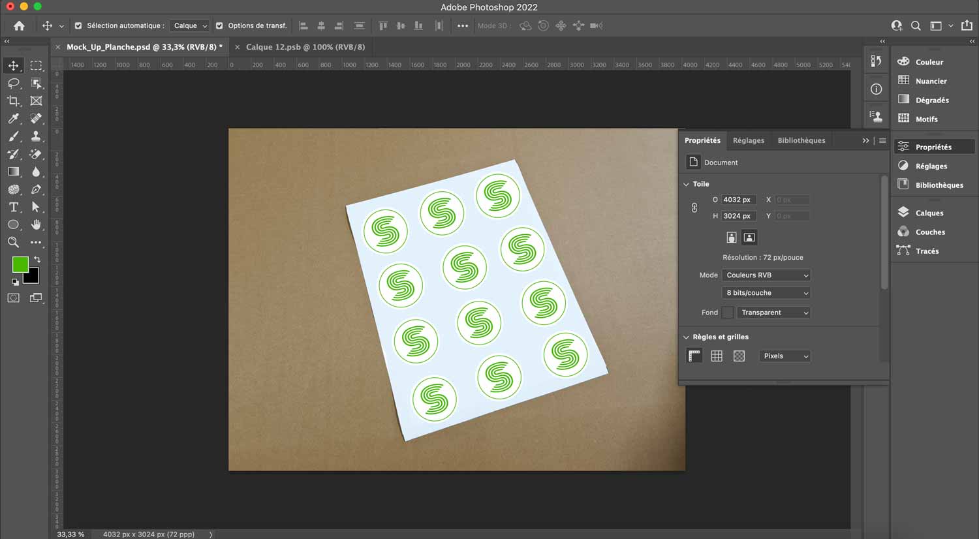Select the Move tool
This screenshot has width=979, height=539.
[x=13, y=65]
